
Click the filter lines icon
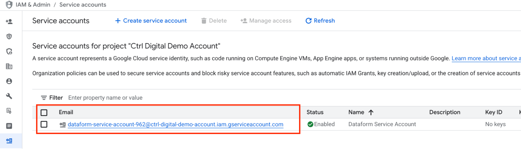coord(44,98)
